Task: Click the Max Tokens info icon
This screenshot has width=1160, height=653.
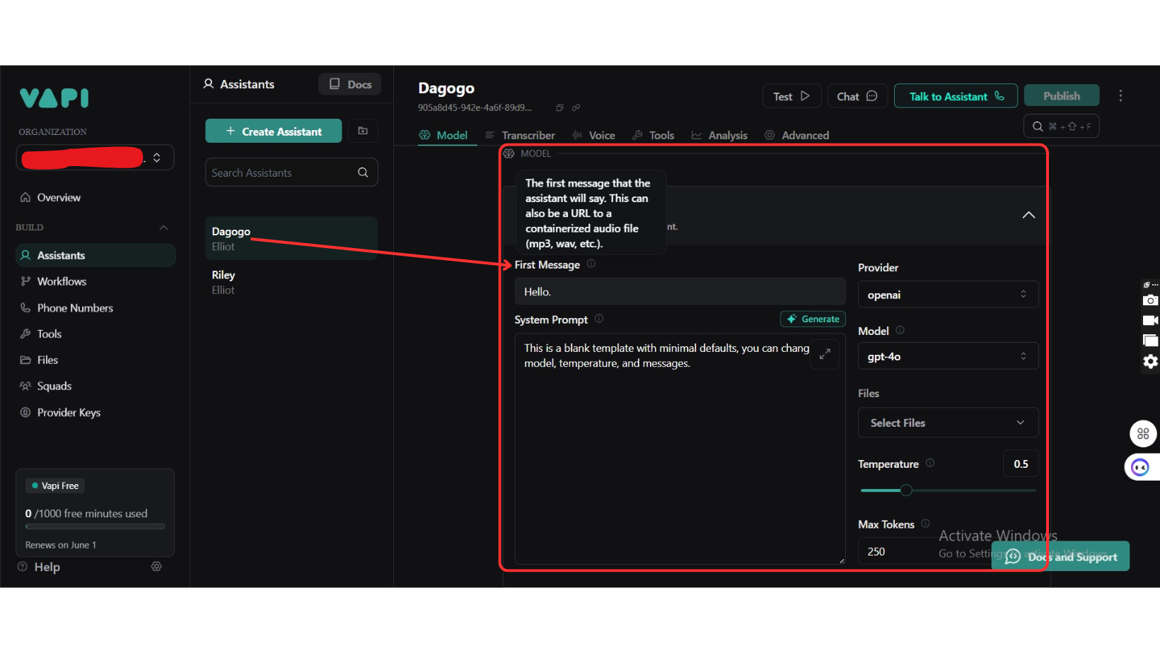Action: 925,524
